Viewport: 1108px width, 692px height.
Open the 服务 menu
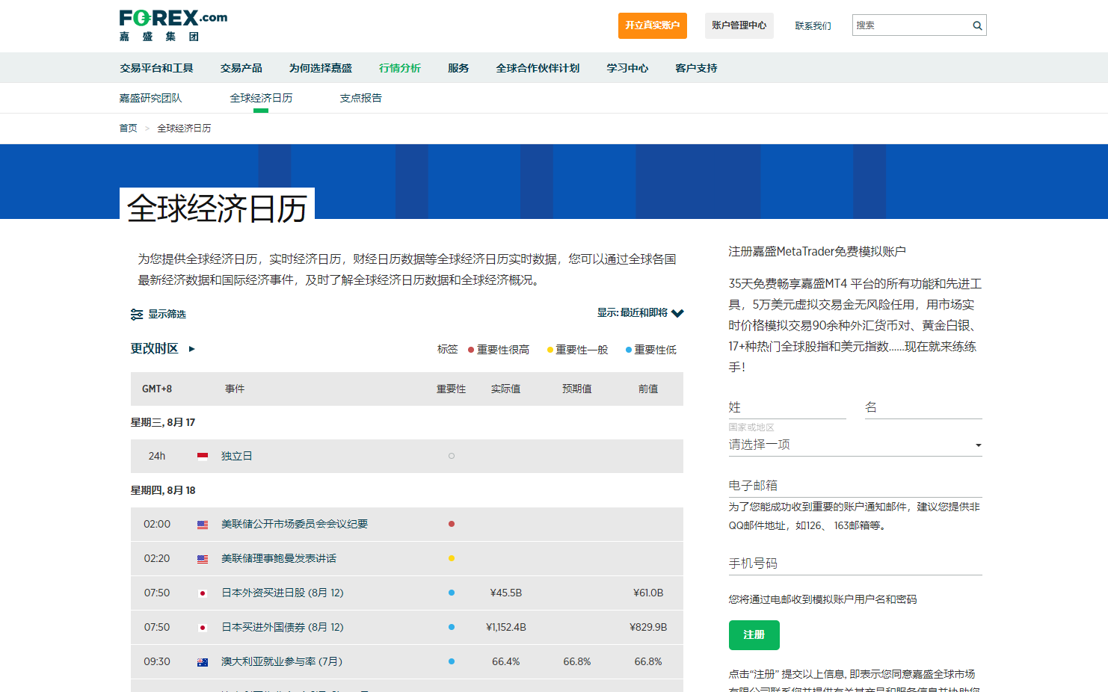[458, 68]
